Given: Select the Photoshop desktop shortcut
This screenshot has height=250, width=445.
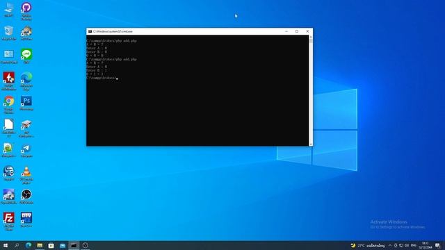Looking at the screenshot, I should coord(26,103).
